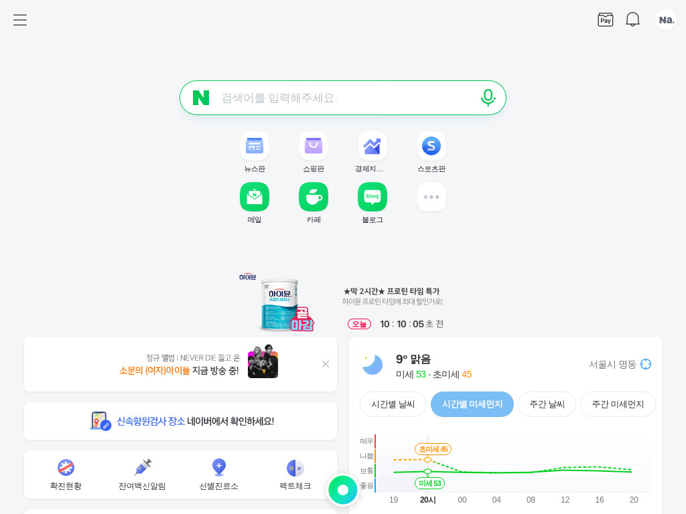The image size is (686, 514).
Task: Click the 초미세 45 chart label
Action: pyautogui.click(x=433, y=449)
